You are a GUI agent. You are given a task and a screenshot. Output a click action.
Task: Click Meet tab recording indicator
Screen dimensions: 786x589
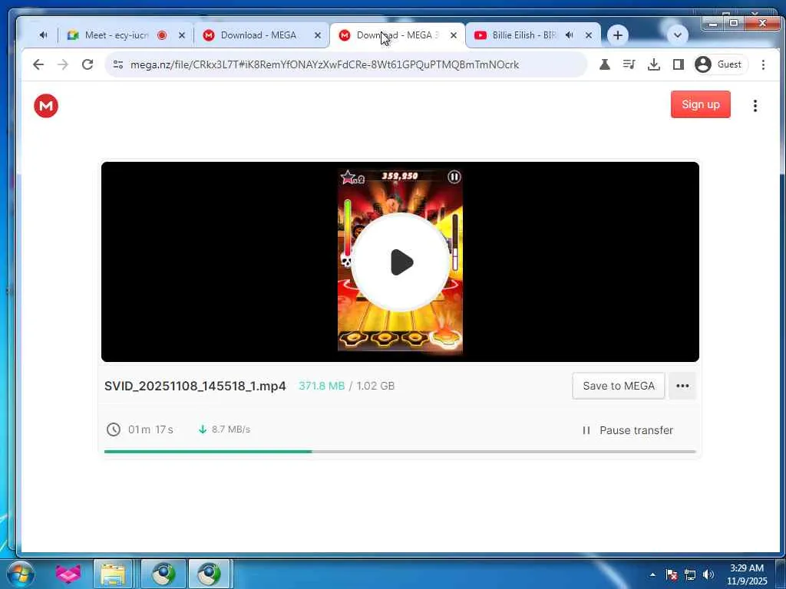162,35
